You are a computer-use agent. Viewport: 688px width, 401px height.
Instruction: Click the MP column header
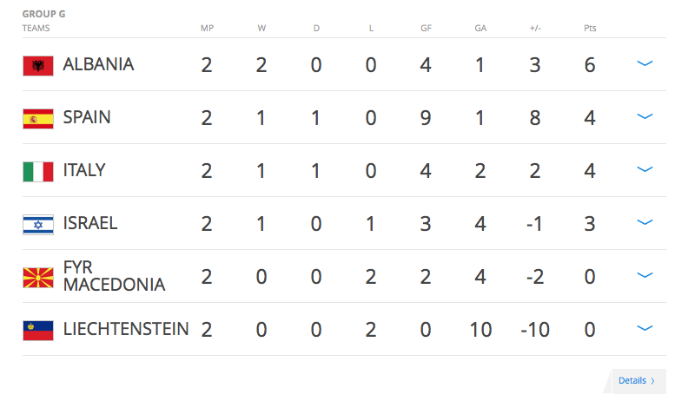coord(207,29)
